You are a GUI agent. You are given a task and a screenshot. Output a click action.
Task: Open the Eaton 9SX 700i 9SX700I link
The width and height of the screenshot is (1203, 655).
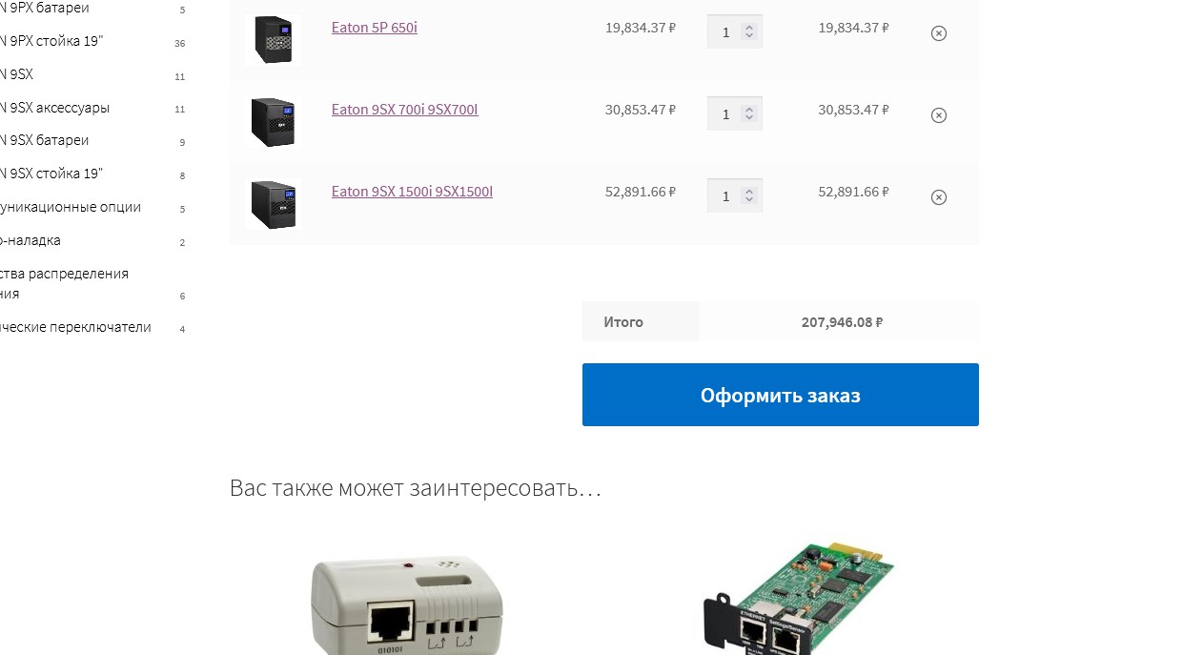point(405,110)
